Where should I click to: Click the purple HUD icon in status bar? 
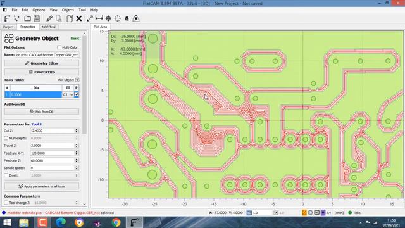[323, 213]
